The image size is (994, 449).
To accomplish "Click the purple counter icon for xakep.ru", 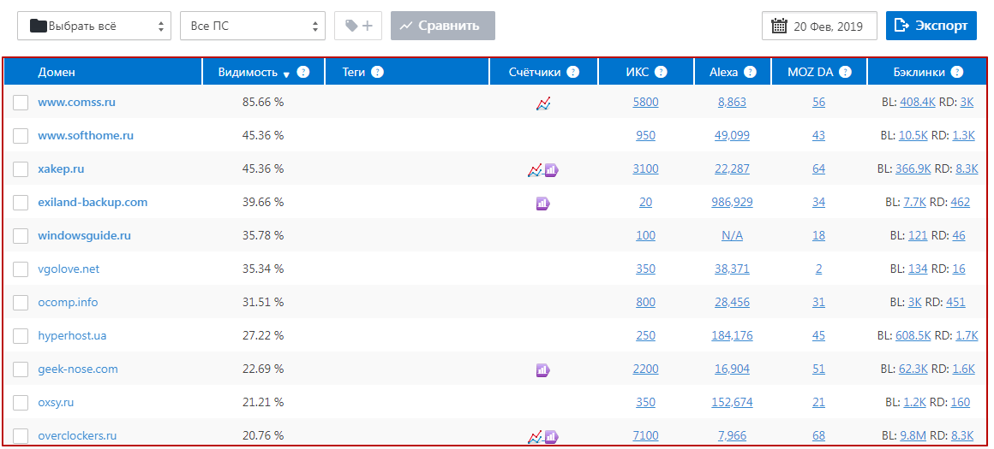I will [552, 170].
